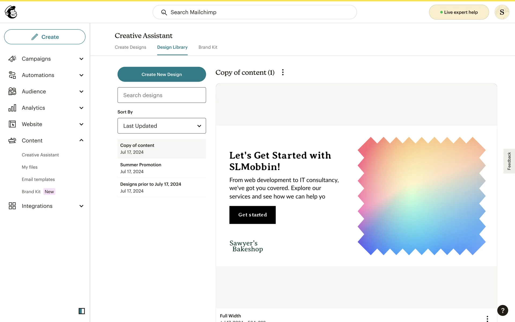
Task: Click the Campaigns megaphone icon
Action: [12, 59]
